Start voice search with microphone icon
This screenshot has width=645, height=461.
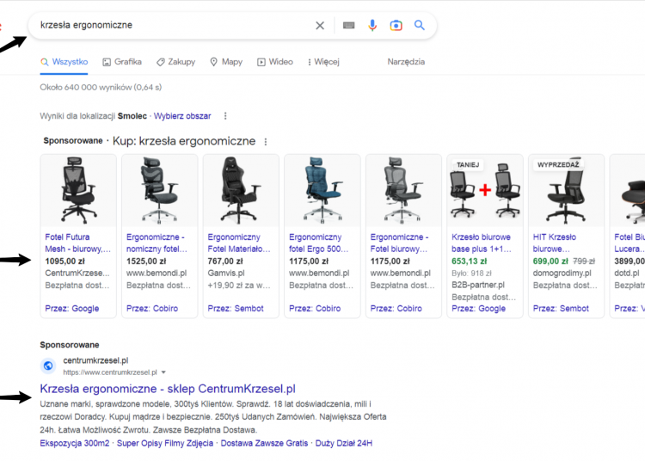[372, 26]
